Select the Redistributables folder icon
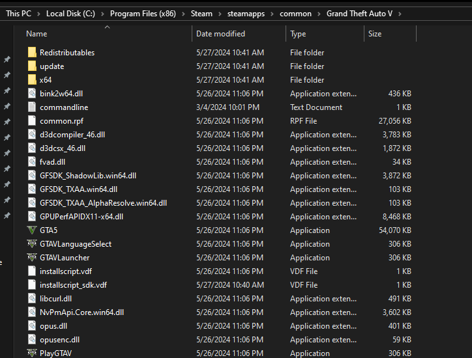 click(32, 52)
